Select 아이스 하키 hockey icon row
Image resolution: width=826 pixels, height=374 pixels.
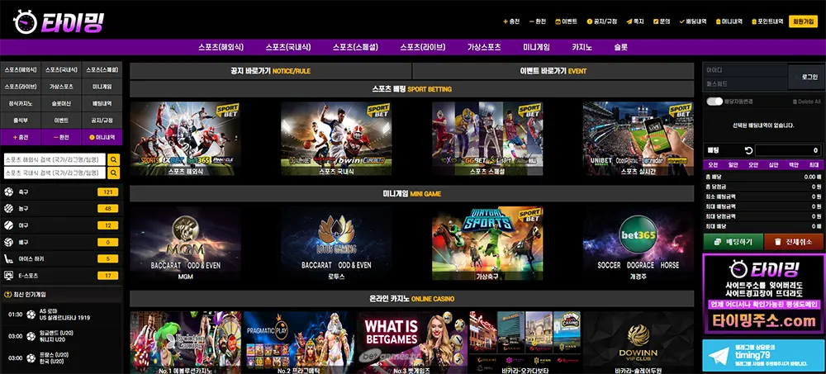pos(61,258)
